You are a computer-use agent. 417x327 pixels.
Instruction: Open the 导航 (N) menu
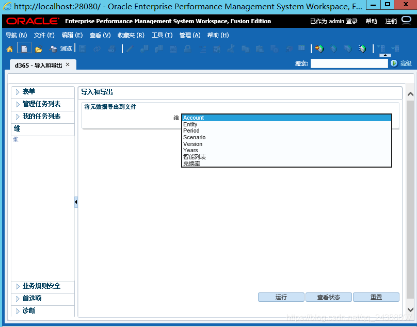pyautogui.click(x=16, y=35)
